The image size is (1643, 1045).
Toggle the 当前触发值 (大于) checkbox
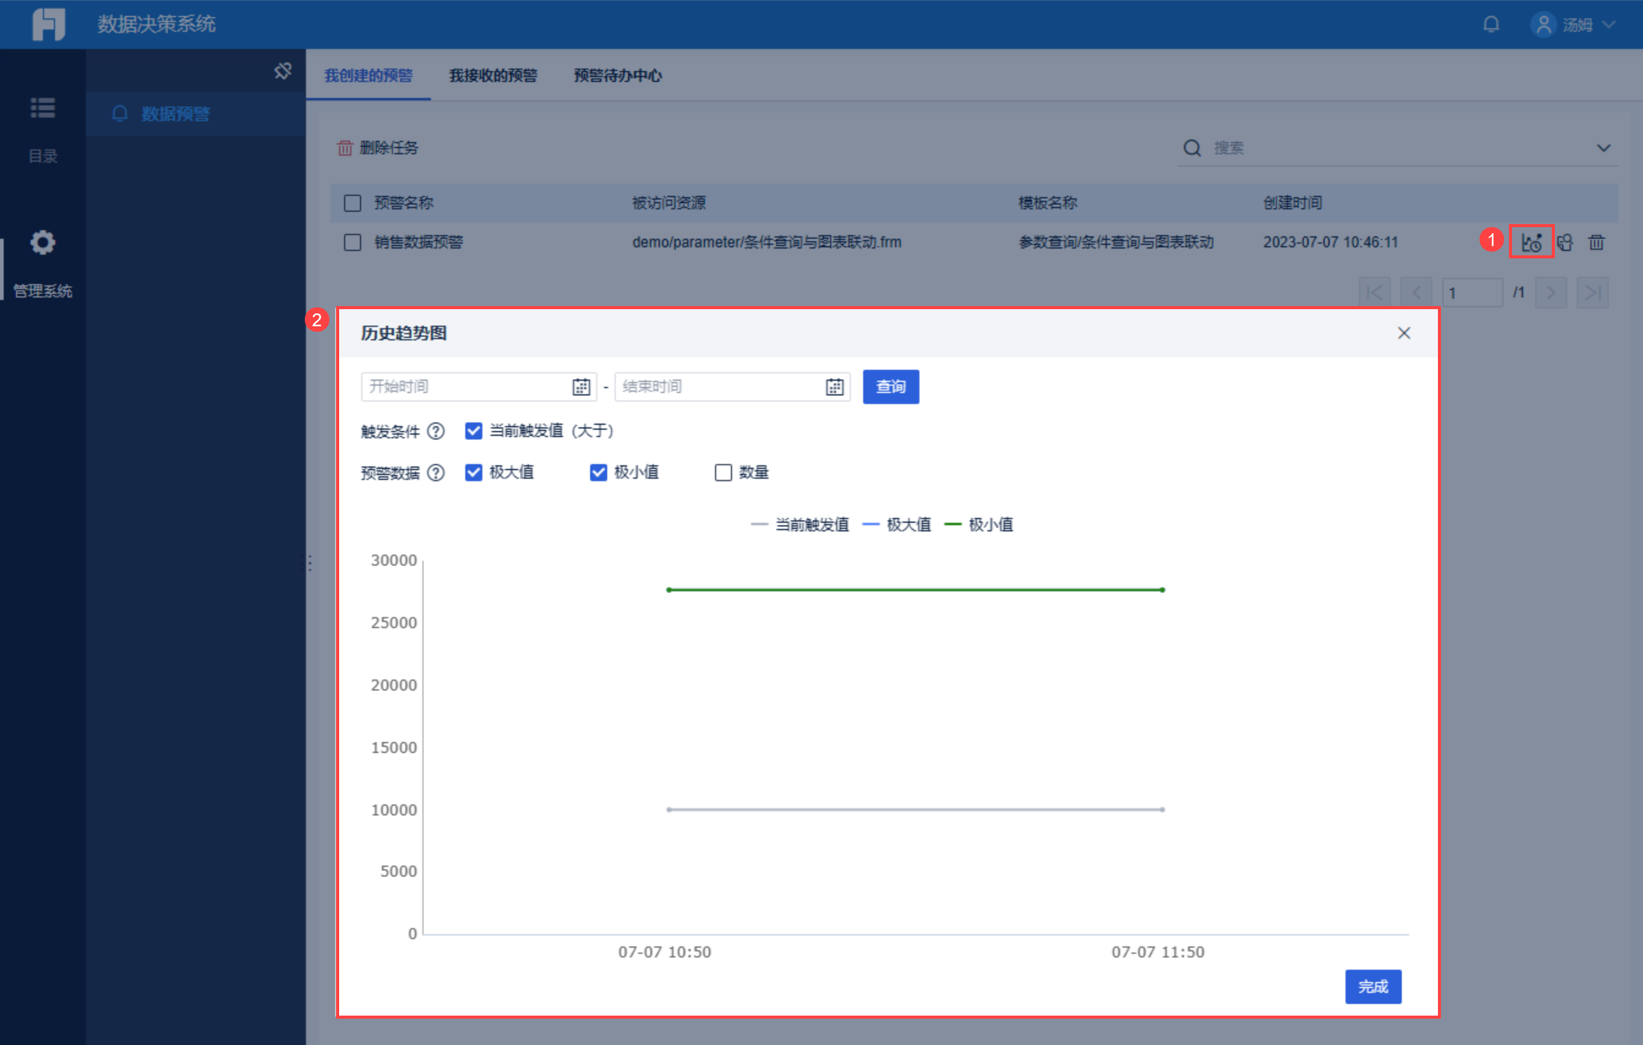[x=474, y=431]
